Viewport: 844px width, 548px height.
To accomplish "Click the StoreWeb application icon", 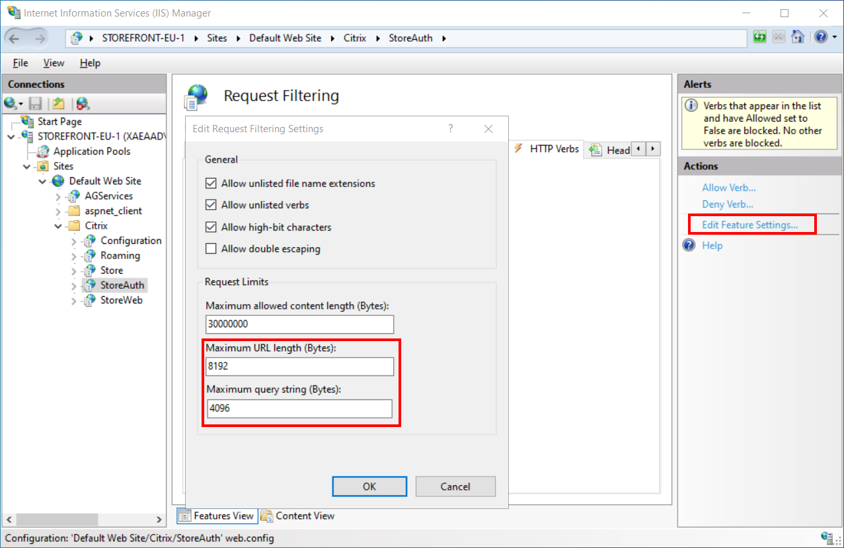I will point(90,300).
